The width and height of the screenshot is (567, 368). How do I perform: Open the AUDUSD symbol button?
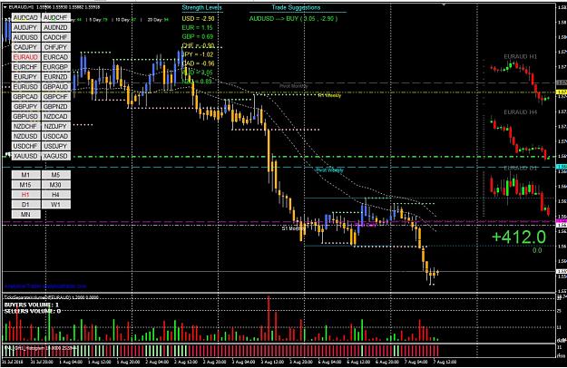click(x=25, y=37)
